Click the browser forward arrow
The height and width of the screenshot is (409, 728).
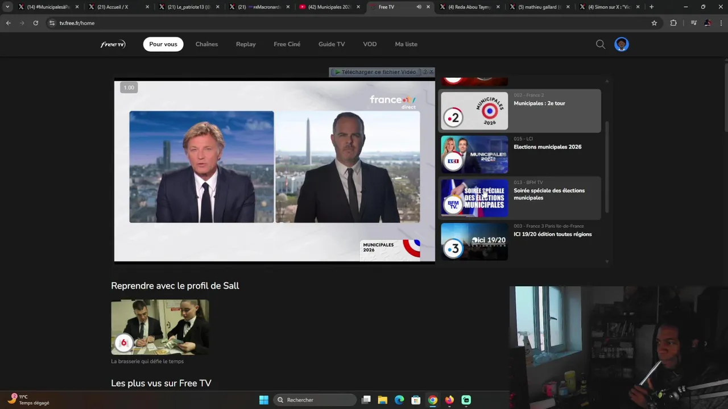pyautogui.click(x=22, y=23)
